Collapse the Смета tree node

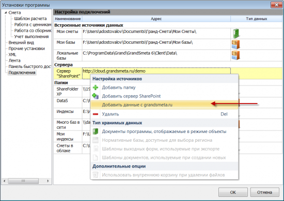[x=6, y=12]
